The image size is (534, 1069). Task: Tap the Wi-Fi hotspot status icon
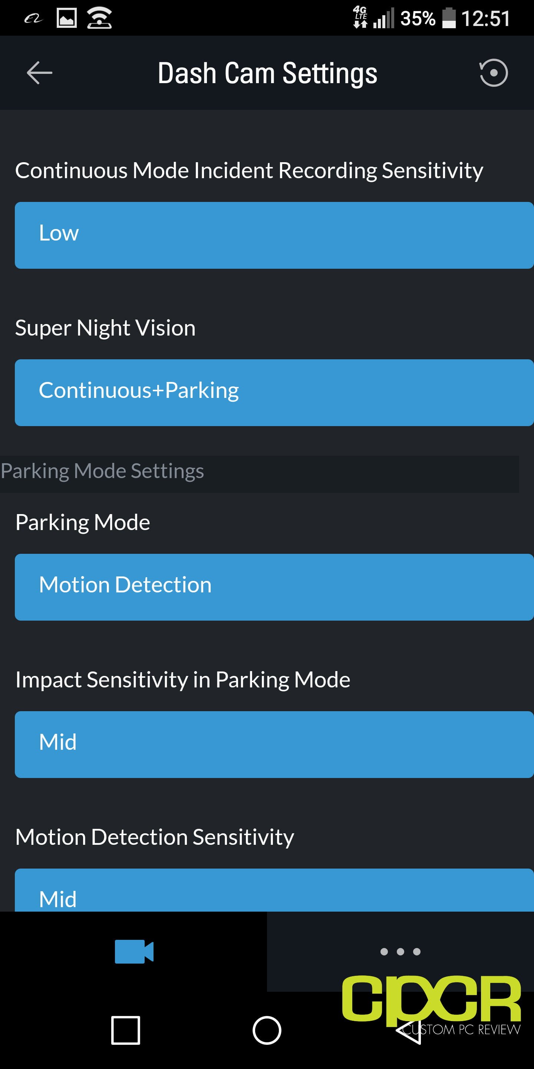[x=99, y=18]
